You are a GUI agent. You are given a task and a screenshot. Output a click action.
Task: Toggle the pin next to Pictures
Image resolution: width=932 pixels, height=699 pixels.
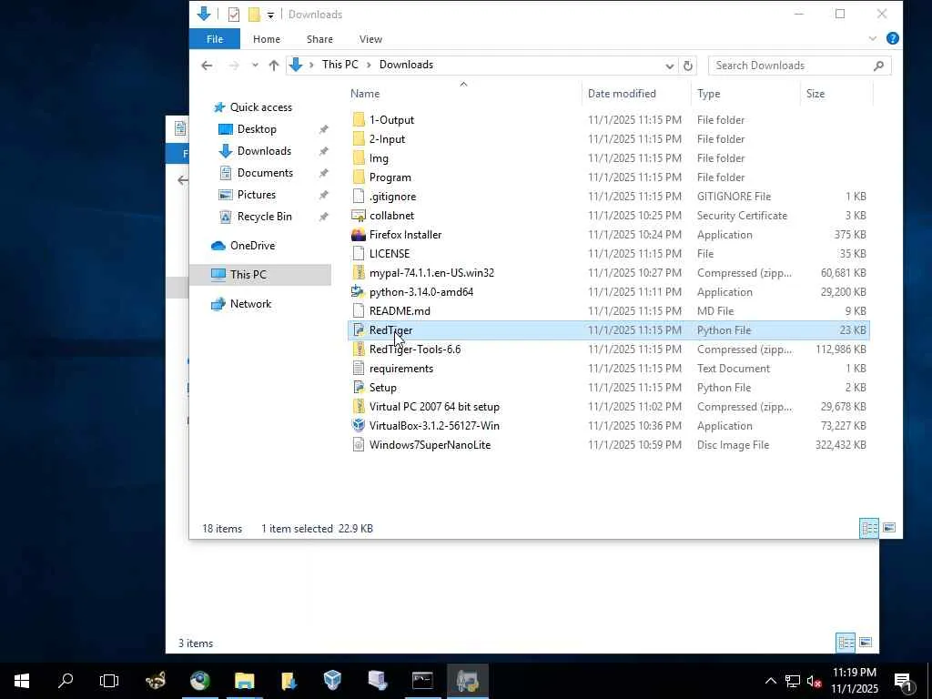point(323,195)
